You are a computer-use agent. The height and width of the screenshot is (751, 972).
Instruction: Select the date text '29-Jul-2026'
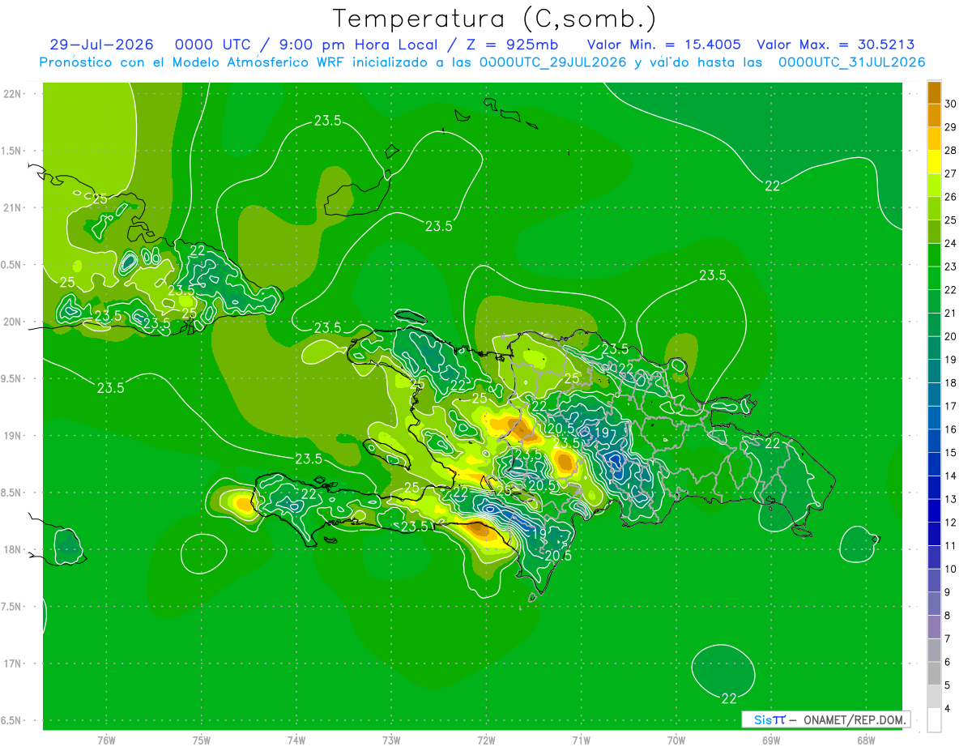pos(101,45)
